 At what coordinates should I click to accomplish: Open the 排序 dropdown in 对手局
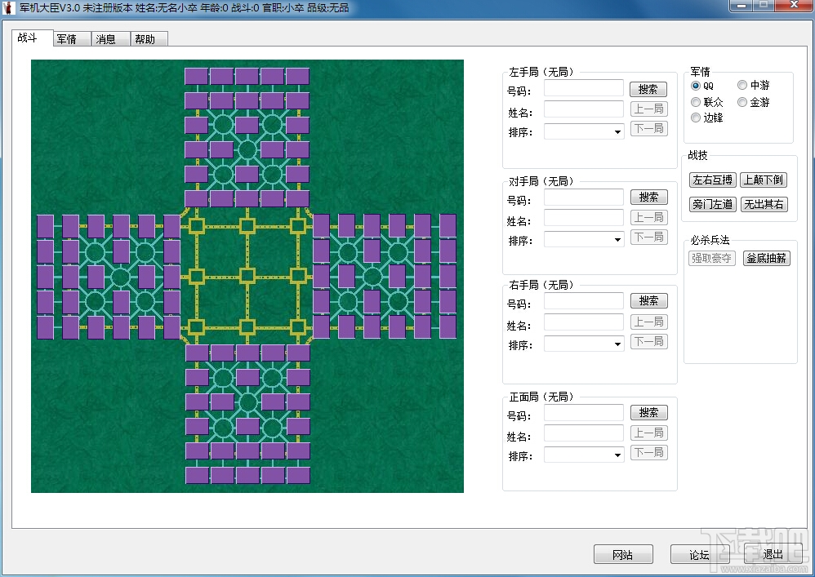click(x=584, y=240)
